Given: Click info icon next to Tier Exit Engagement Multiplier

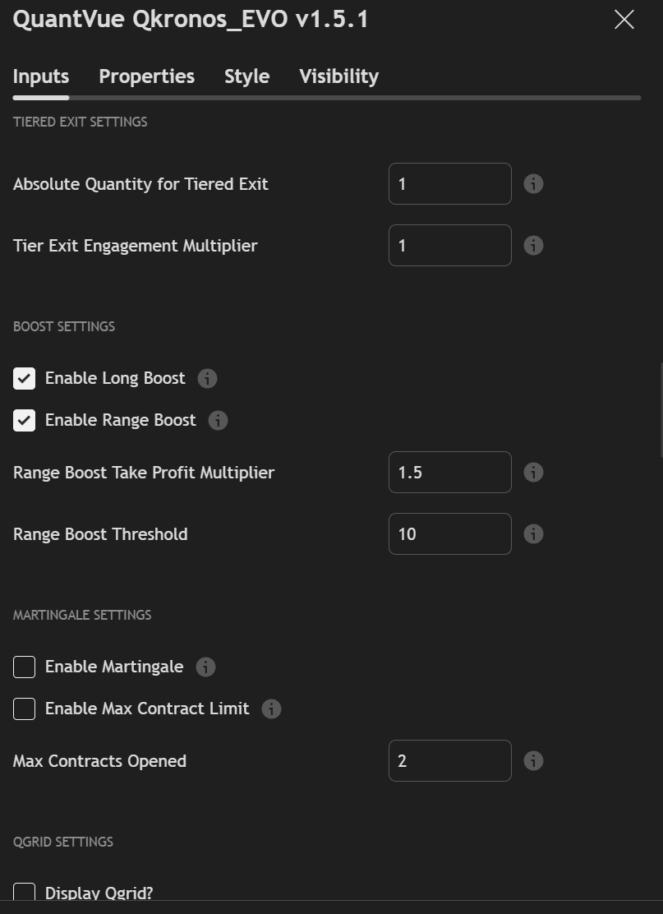Looking at the screenshot, I should pos(533,246).
